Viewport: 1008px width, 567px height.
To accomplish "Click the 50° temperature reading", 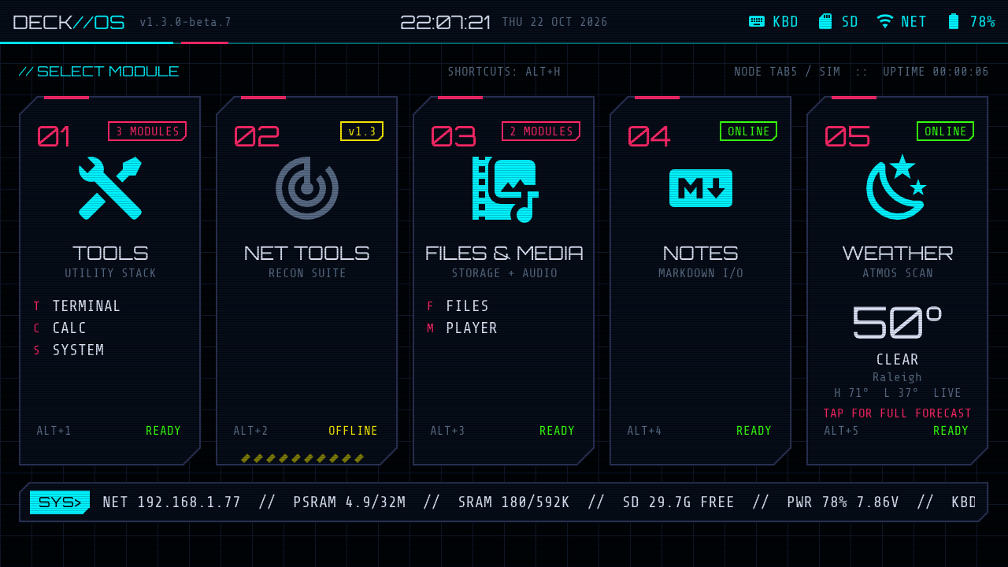I will coord(898,322).
